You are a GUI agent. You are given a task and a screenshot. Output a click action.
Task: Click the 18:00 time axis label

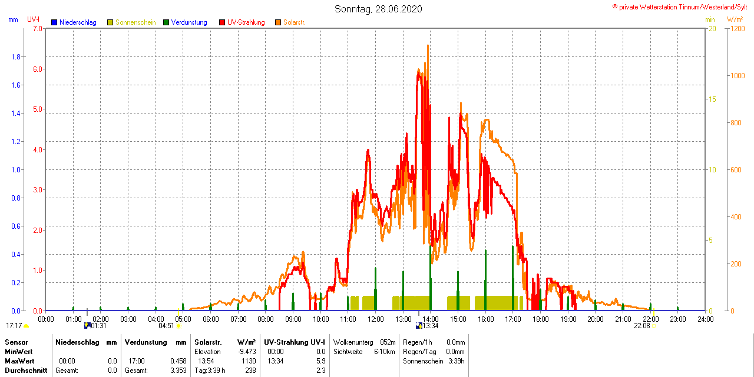coord(541,319)
